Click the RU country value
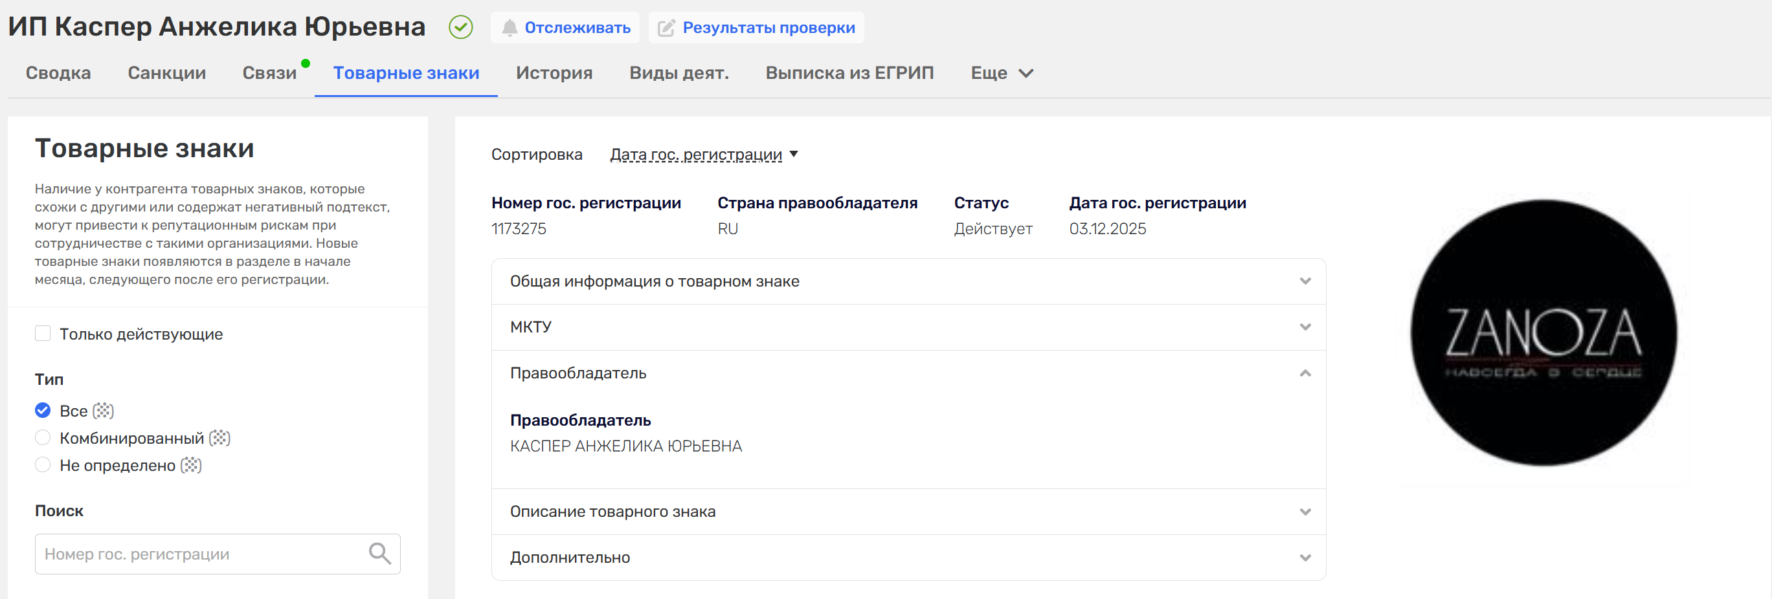Viewport: 1772px width, 599px height. tap(728, 229)
